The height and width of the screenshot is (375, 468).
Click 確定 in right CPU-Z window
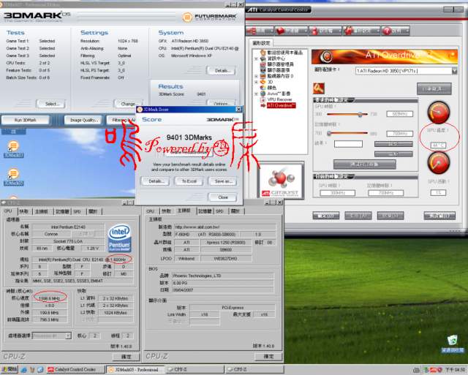[x=268, y=357]
